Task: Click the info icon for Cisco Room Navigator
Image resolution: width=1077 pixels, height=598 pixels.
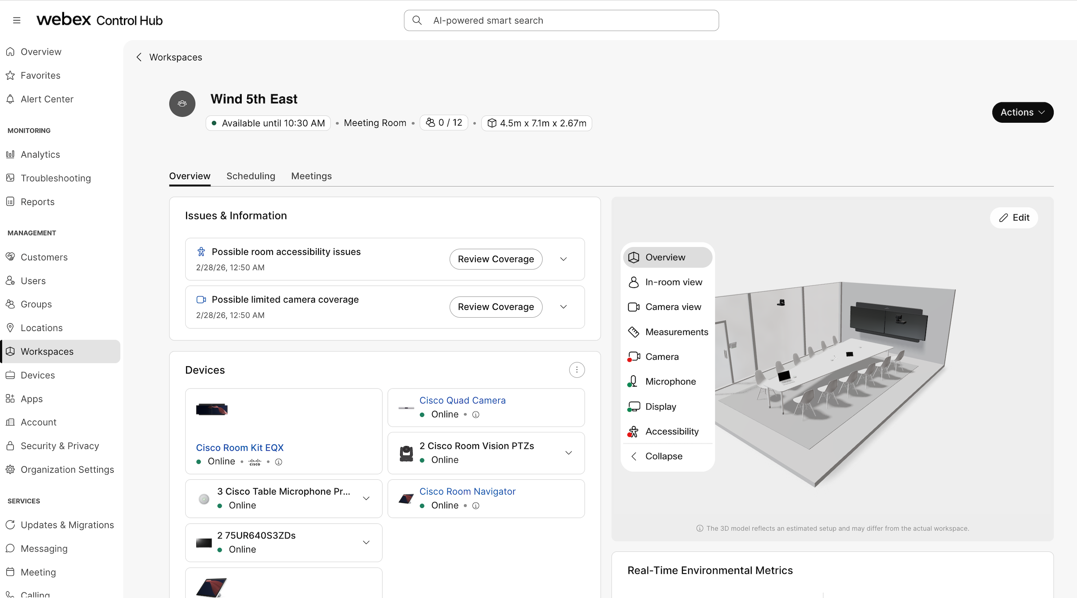Action: [x=476, y=505]
